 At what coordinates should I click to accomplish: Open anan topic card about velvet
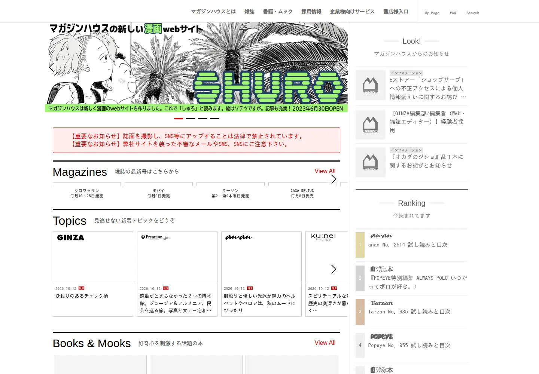click(x=261, y=274)
